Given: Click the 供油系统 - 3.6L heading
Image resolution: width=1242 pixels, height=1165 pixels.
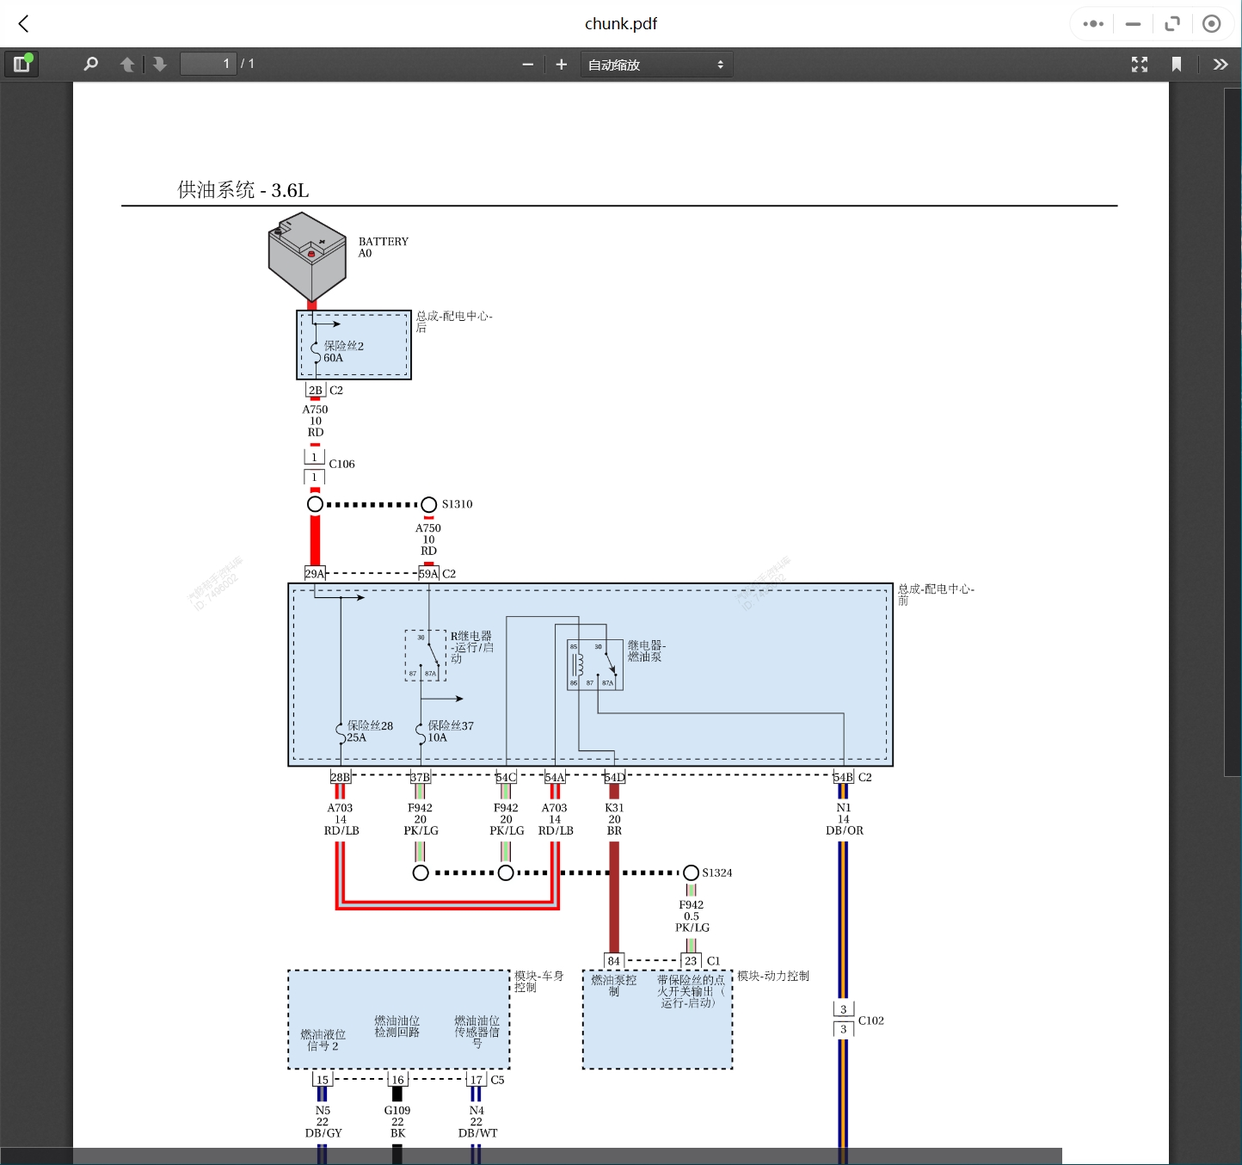Looking at the screenshot, I should pyautogui.click(x=243, y=190).
